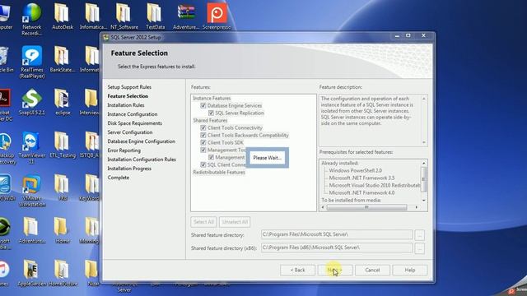The image size is (527, 296).
Task: Browse for shared feature directory (x86)
Action: pos(419,248)
